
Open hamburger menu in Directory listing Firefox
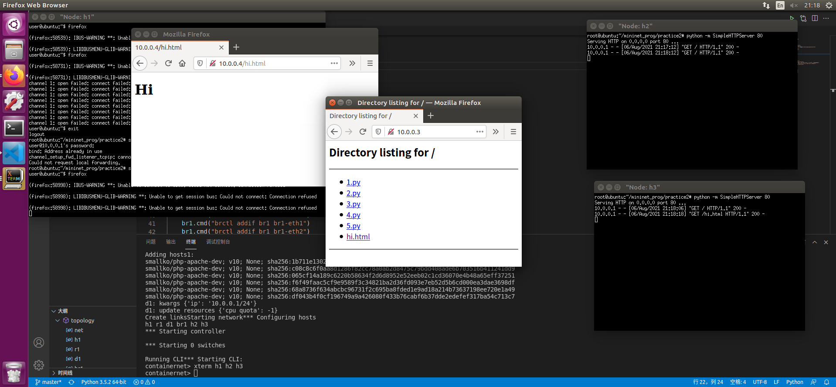(x=513, y=132)
